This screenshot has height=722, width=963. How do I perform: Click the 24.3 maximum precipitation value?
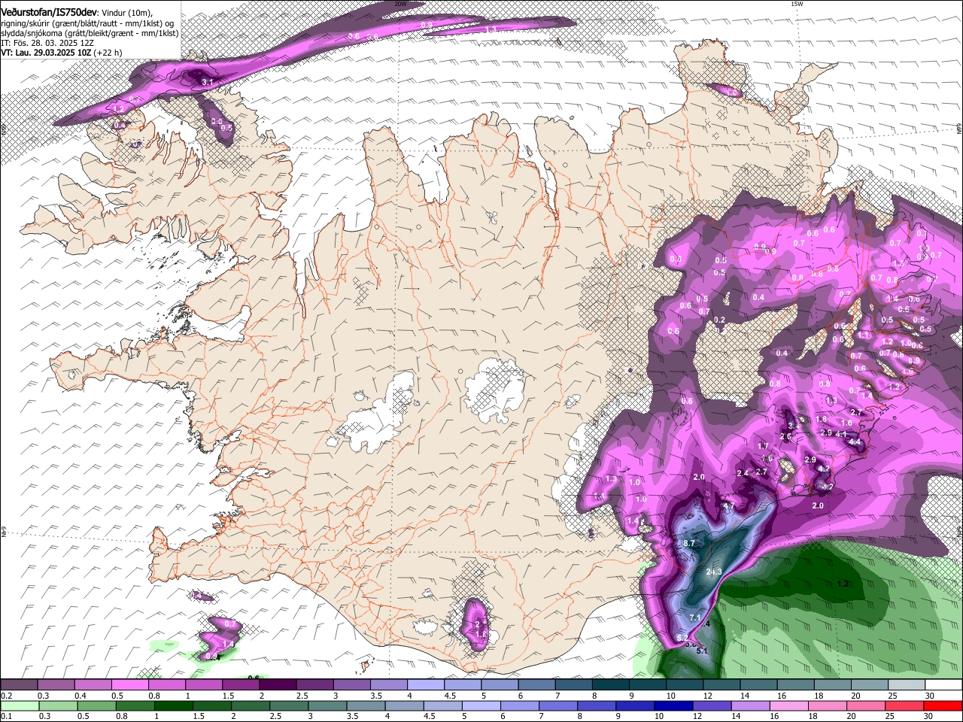[x=714, y=572]
